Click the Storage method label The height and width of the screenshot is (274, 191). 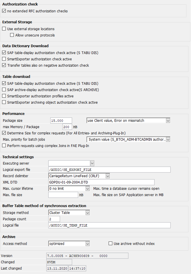point(16,213)
